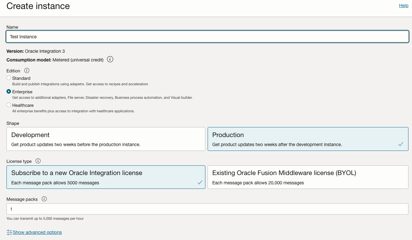Select the Development shape card
Viewport: 412px width, 240px height.
(x=106, y=138)
